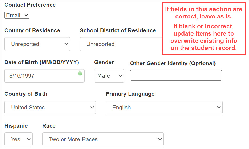The width and height of the screenshot is (249, 149).
Task: Click the Race label
Action: coord(49,126)
